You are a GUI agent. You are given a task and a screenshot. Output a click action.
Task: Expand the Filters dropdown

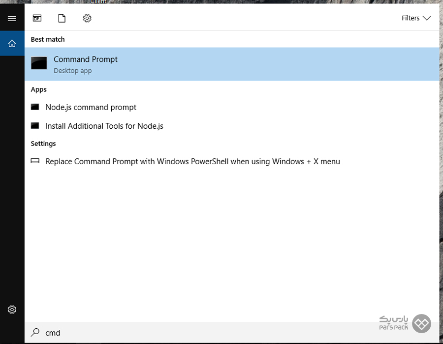pyautogui.click(x=416, y=18)
